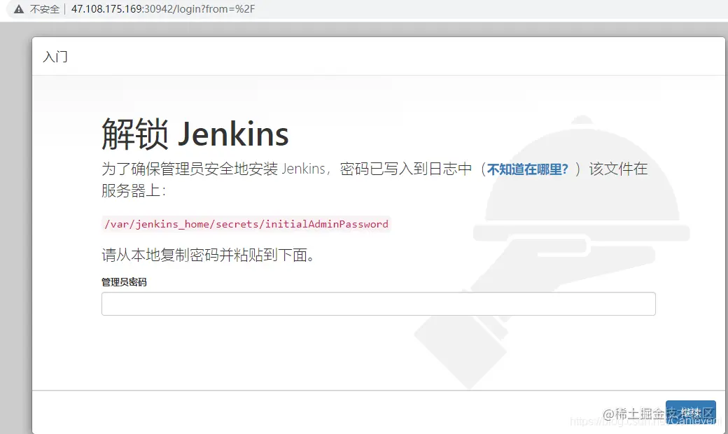The image size is (728, 434).
Task: Click the '解锁 Jenkins' heading
Action: click(x=195, y=134)
